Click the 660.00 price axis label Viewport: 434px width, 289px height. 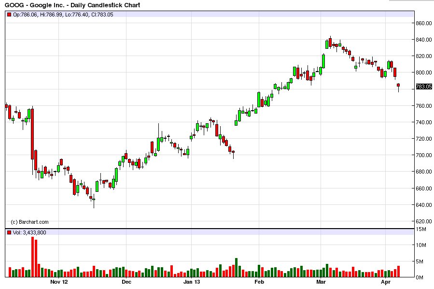pos(424,188)
